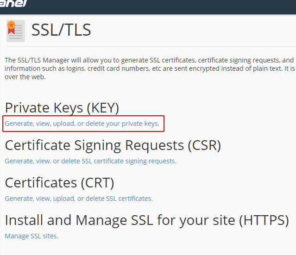This screenshot has width=296, height=255.
Task: Click the first line of the SSL/TLS Manager description
Action: click(x=149, y=60)
